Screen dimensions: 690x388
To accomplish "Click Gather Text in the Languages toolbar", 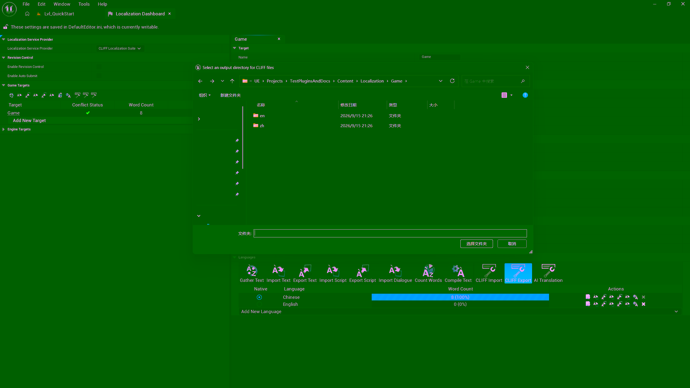I will 252,273.
